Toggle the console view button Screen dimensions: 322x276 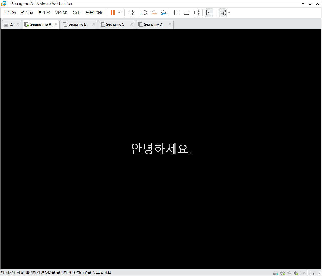pos(209,13)
